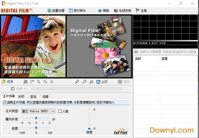Click the histogram grid display
The height and width of the screenshot is (138, 199).
[165, 27]
